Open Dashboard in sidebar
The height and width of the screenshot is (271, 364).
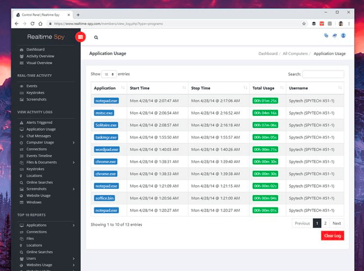[35, 49]
